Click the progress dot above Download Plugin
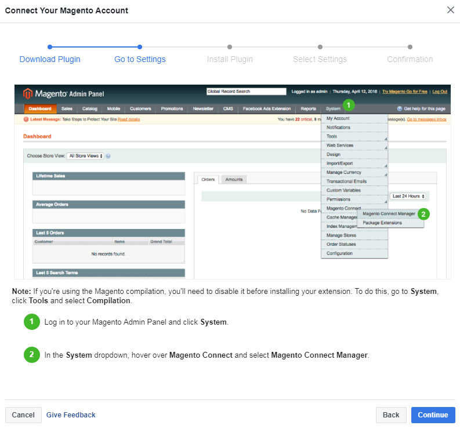This screenshot has width=460, height=429. [50, 47]
